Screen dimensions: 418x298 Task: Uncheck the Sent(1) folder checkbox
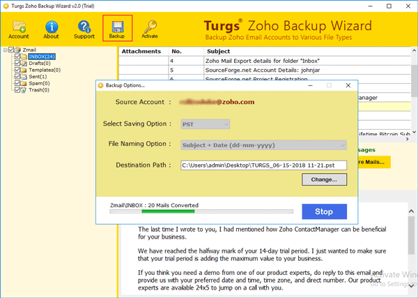[17, 76]
